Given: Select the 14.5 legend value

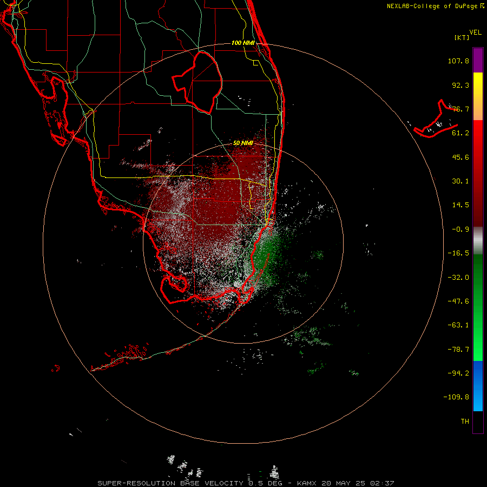Looking at the screenshot, I should [460, 205].
